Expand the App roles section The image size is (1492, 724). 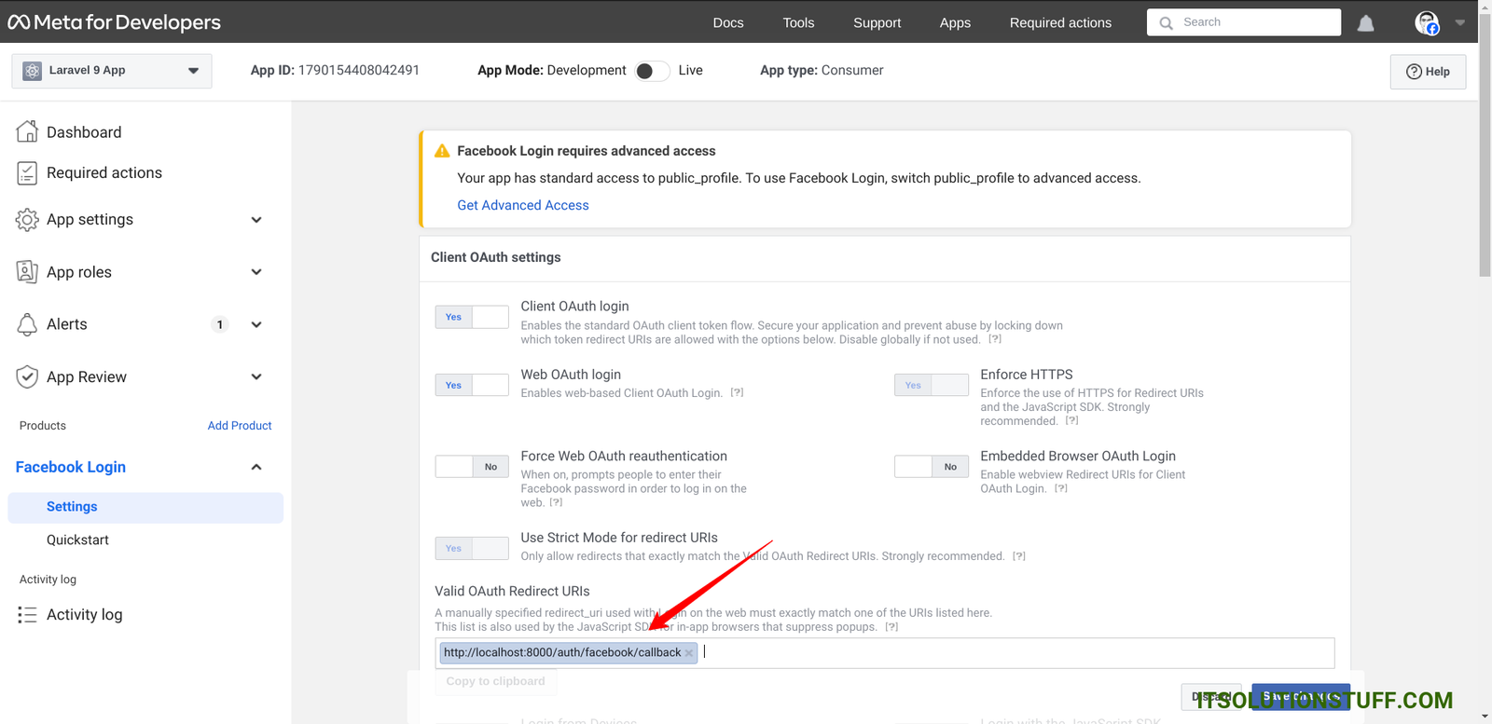point(256,272)
